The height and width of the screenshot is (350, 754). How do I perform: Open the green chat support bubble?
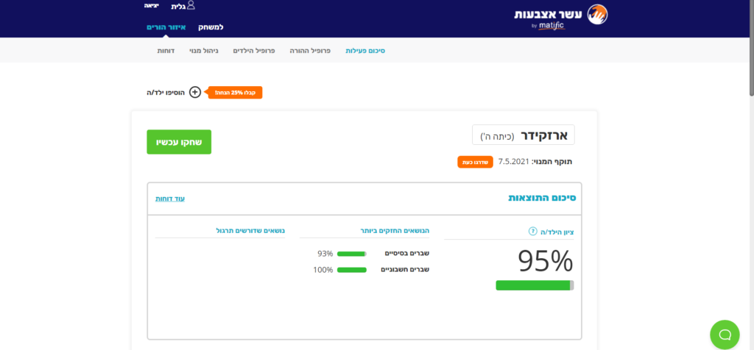point(725,335)
